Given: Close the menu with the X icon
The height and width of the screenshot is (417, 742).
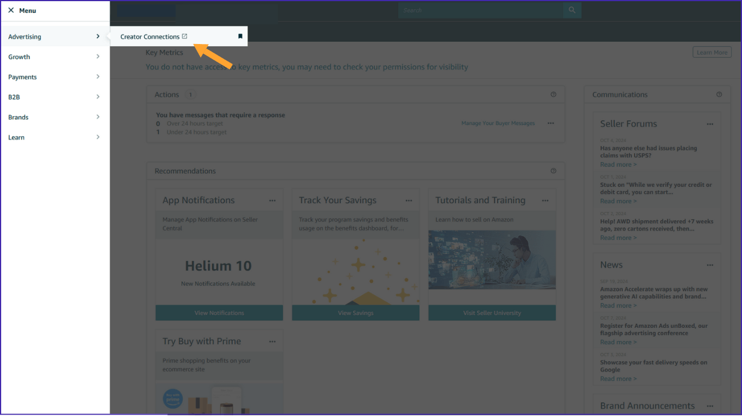Looking at the screenshot, I should 10,10.
